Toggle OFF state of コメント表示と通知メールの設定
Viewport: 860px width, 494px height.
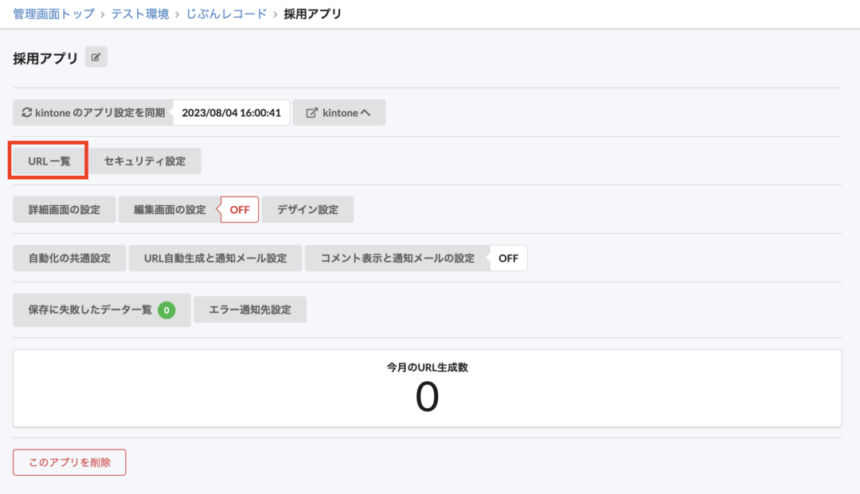tap(508, 258)
